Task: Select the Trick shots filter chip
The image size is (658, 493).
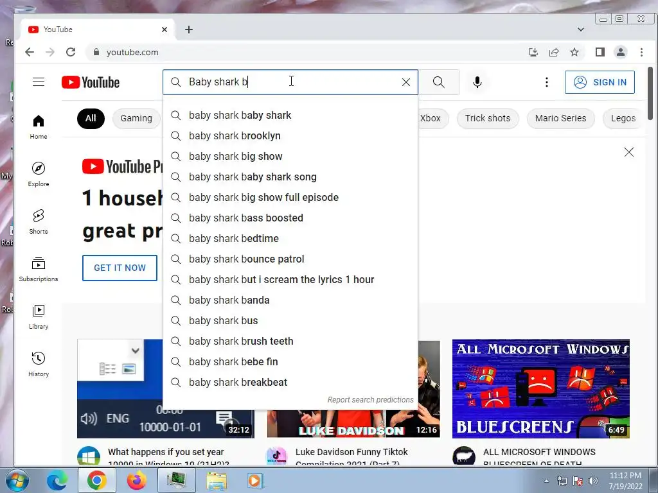Action: (x=488, y=118)
